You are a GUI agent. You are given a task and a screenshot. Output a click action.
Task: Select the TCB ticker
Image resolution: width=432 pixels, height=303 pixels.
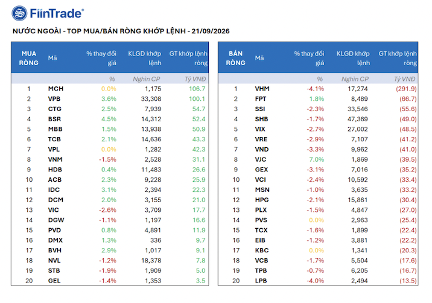[x=54, y=139]
